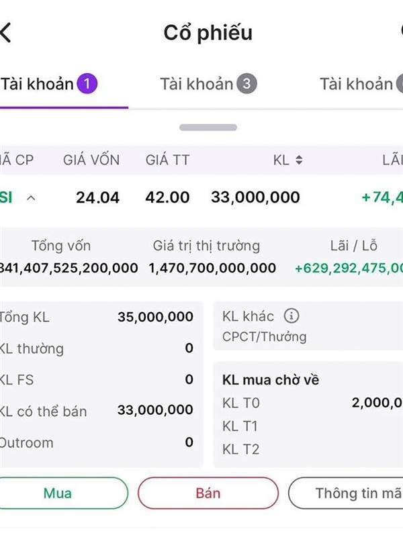Select the third Tài khoản tab
403x537 pixels.
361,84
